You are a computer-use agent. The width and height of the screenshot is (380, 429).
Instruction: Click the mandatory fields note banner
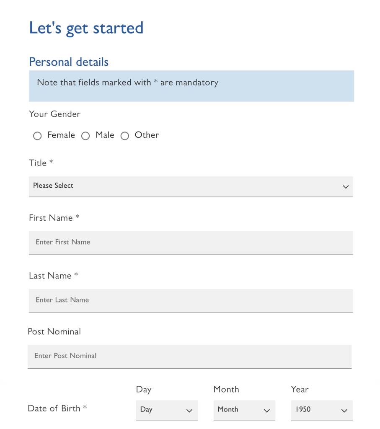(x=191, y=86)
